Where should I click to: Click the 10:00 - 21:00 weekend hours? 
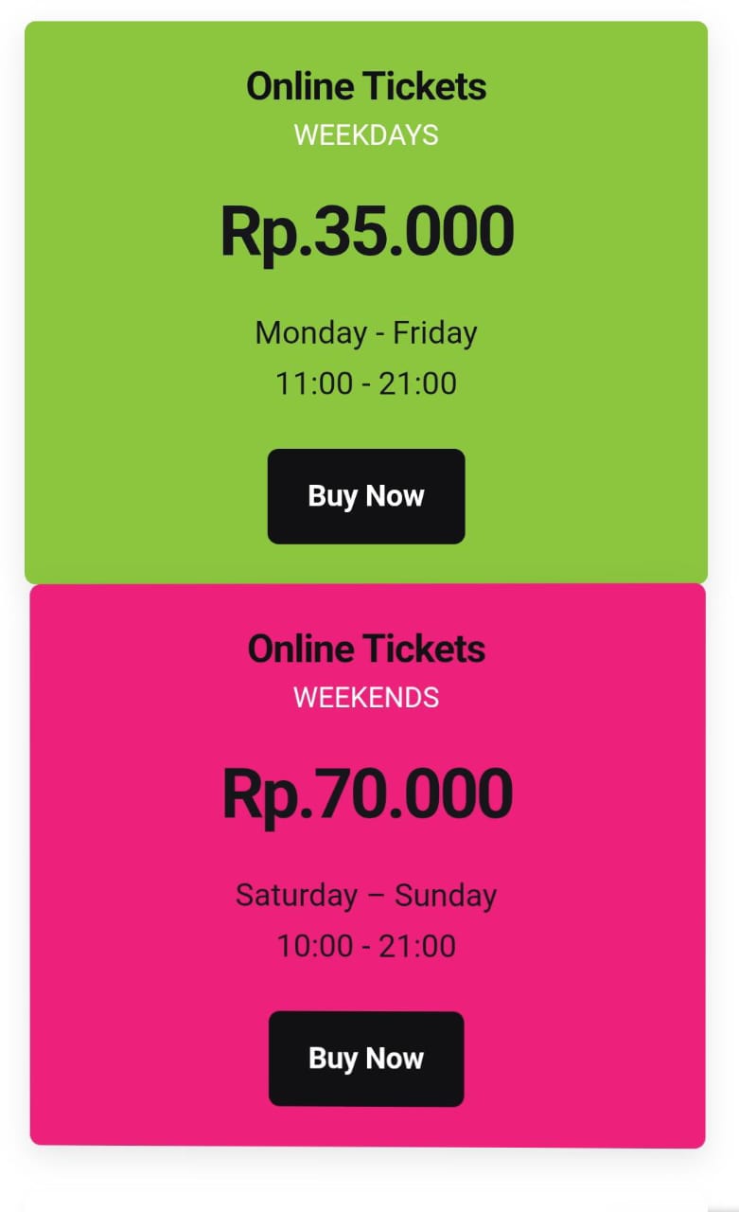(x=366, y=945)
